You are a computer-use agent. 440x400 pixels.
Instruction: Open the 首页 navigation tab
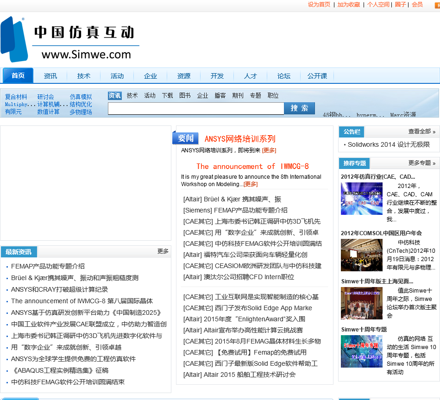click(x=18, y=76)
